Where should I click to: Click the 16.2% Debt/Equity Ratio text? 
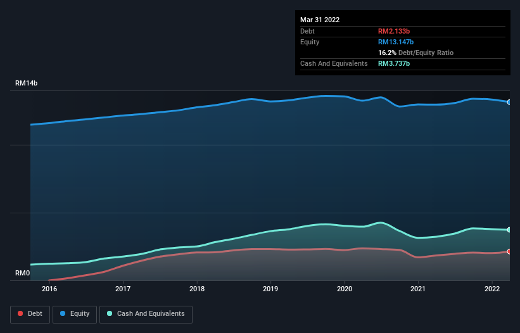point(416,53)
